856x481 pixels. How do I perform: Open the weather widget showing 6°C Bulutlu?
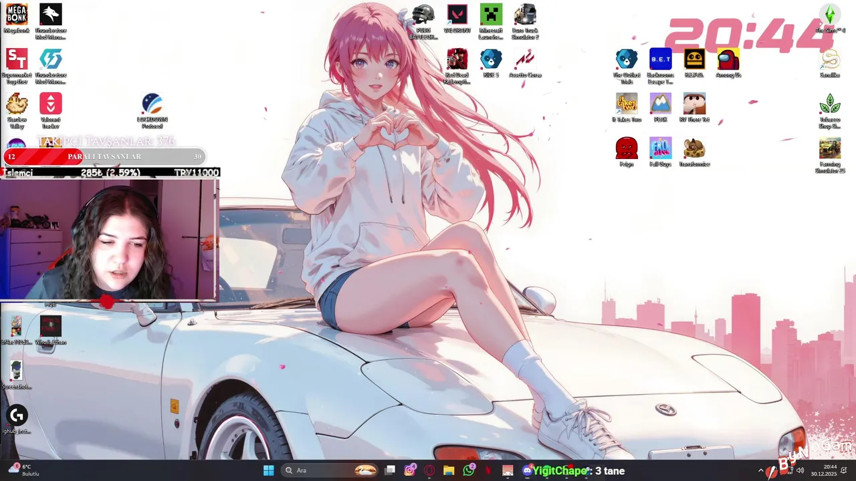tap(23, 470)
